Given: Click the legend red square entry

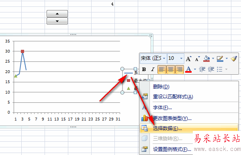Looking at the screenshot, I should pos(129,80).
